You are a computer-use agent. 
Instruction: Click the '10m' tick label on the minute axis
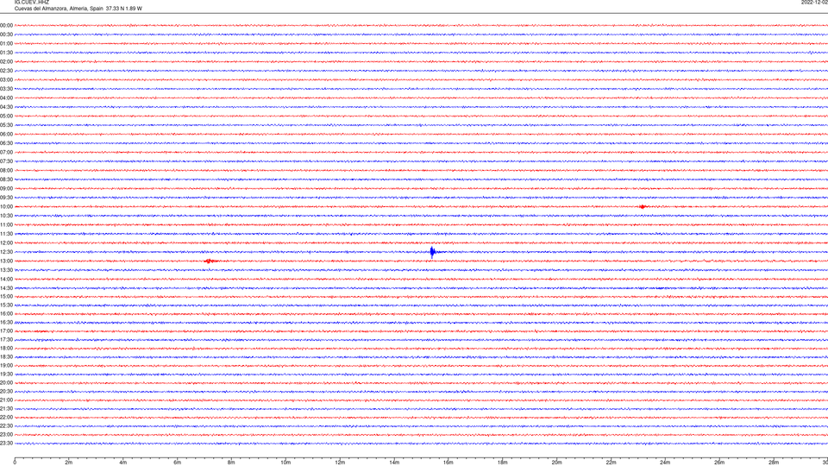pyautogui.click(x=285, y=463)
